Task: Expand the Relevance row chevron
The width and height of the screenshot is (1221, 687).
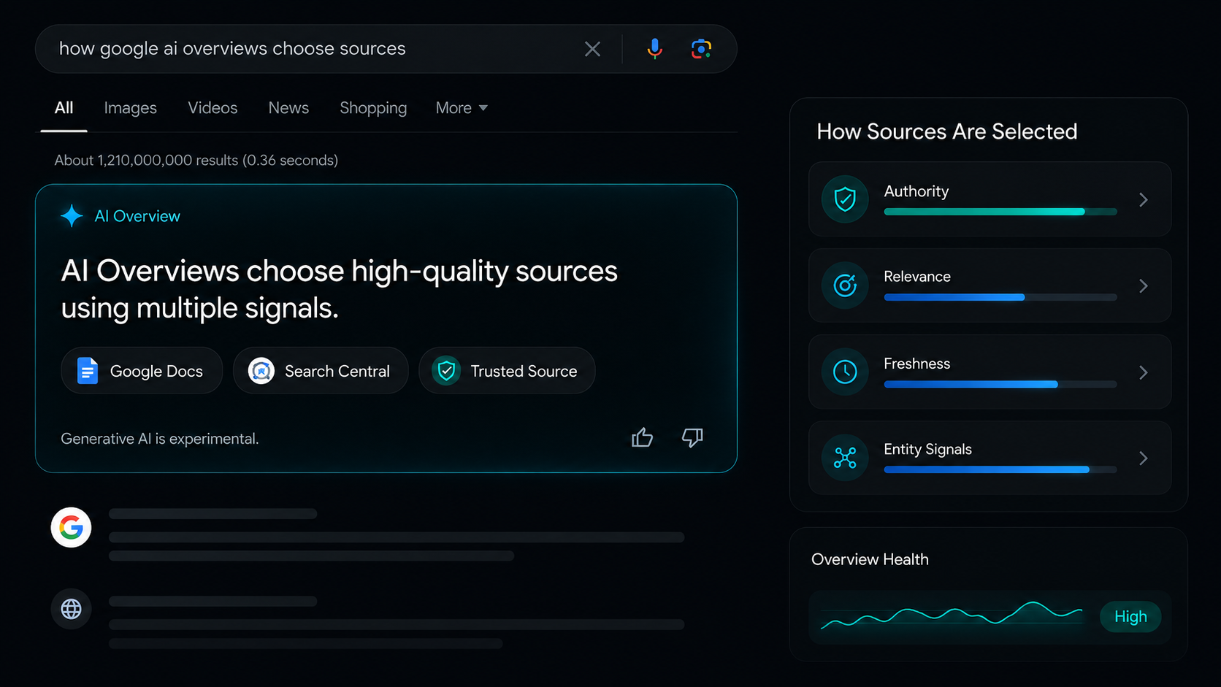Action: click(x=1144, y=286)
